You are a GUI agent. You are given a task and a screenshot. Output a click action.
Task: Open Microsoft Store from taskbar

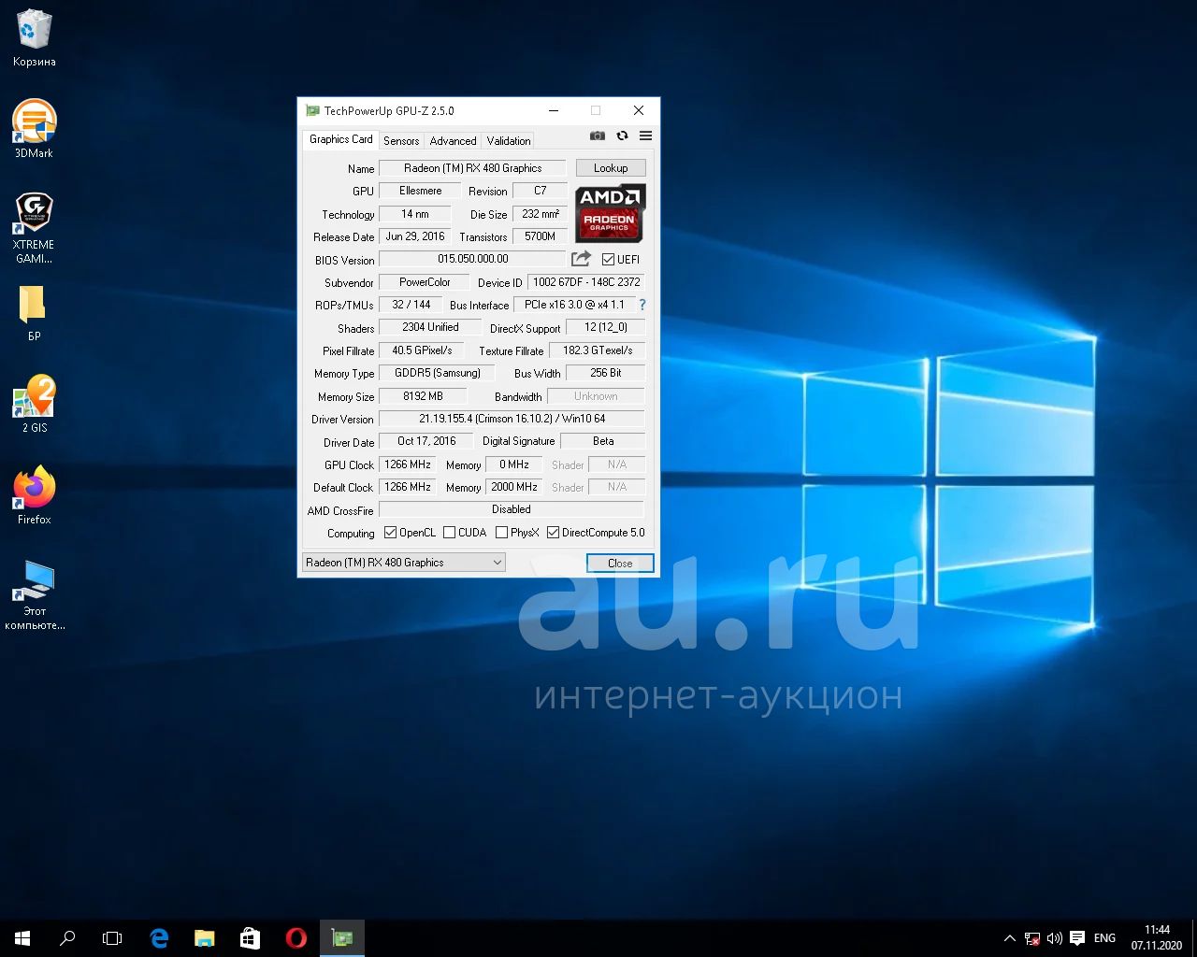[x=250, y=937]
